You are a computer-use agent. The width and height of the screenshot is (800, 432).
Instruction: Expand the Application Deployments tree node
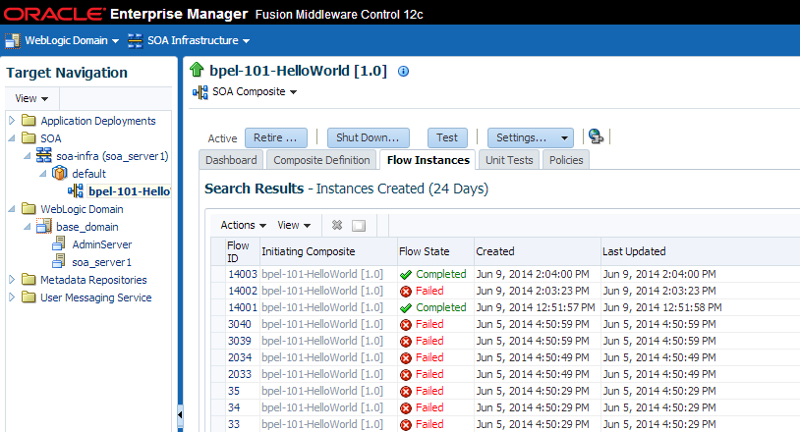[12, 120]
